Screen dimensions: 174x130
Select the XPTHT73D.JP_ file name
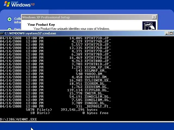point(98,38)
